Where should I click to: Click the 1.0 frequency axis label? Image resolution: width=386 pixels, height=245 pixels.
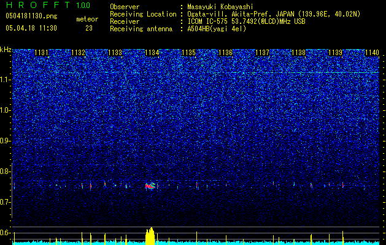[x=5, y=111]
